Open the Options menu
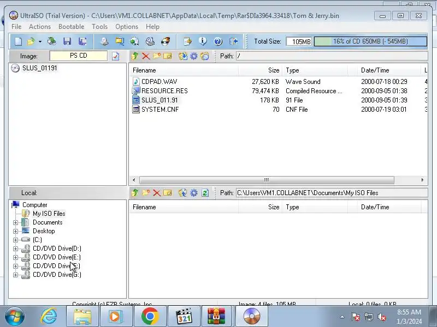This screenshot has width=437, height=327. [x=127, y=27]
